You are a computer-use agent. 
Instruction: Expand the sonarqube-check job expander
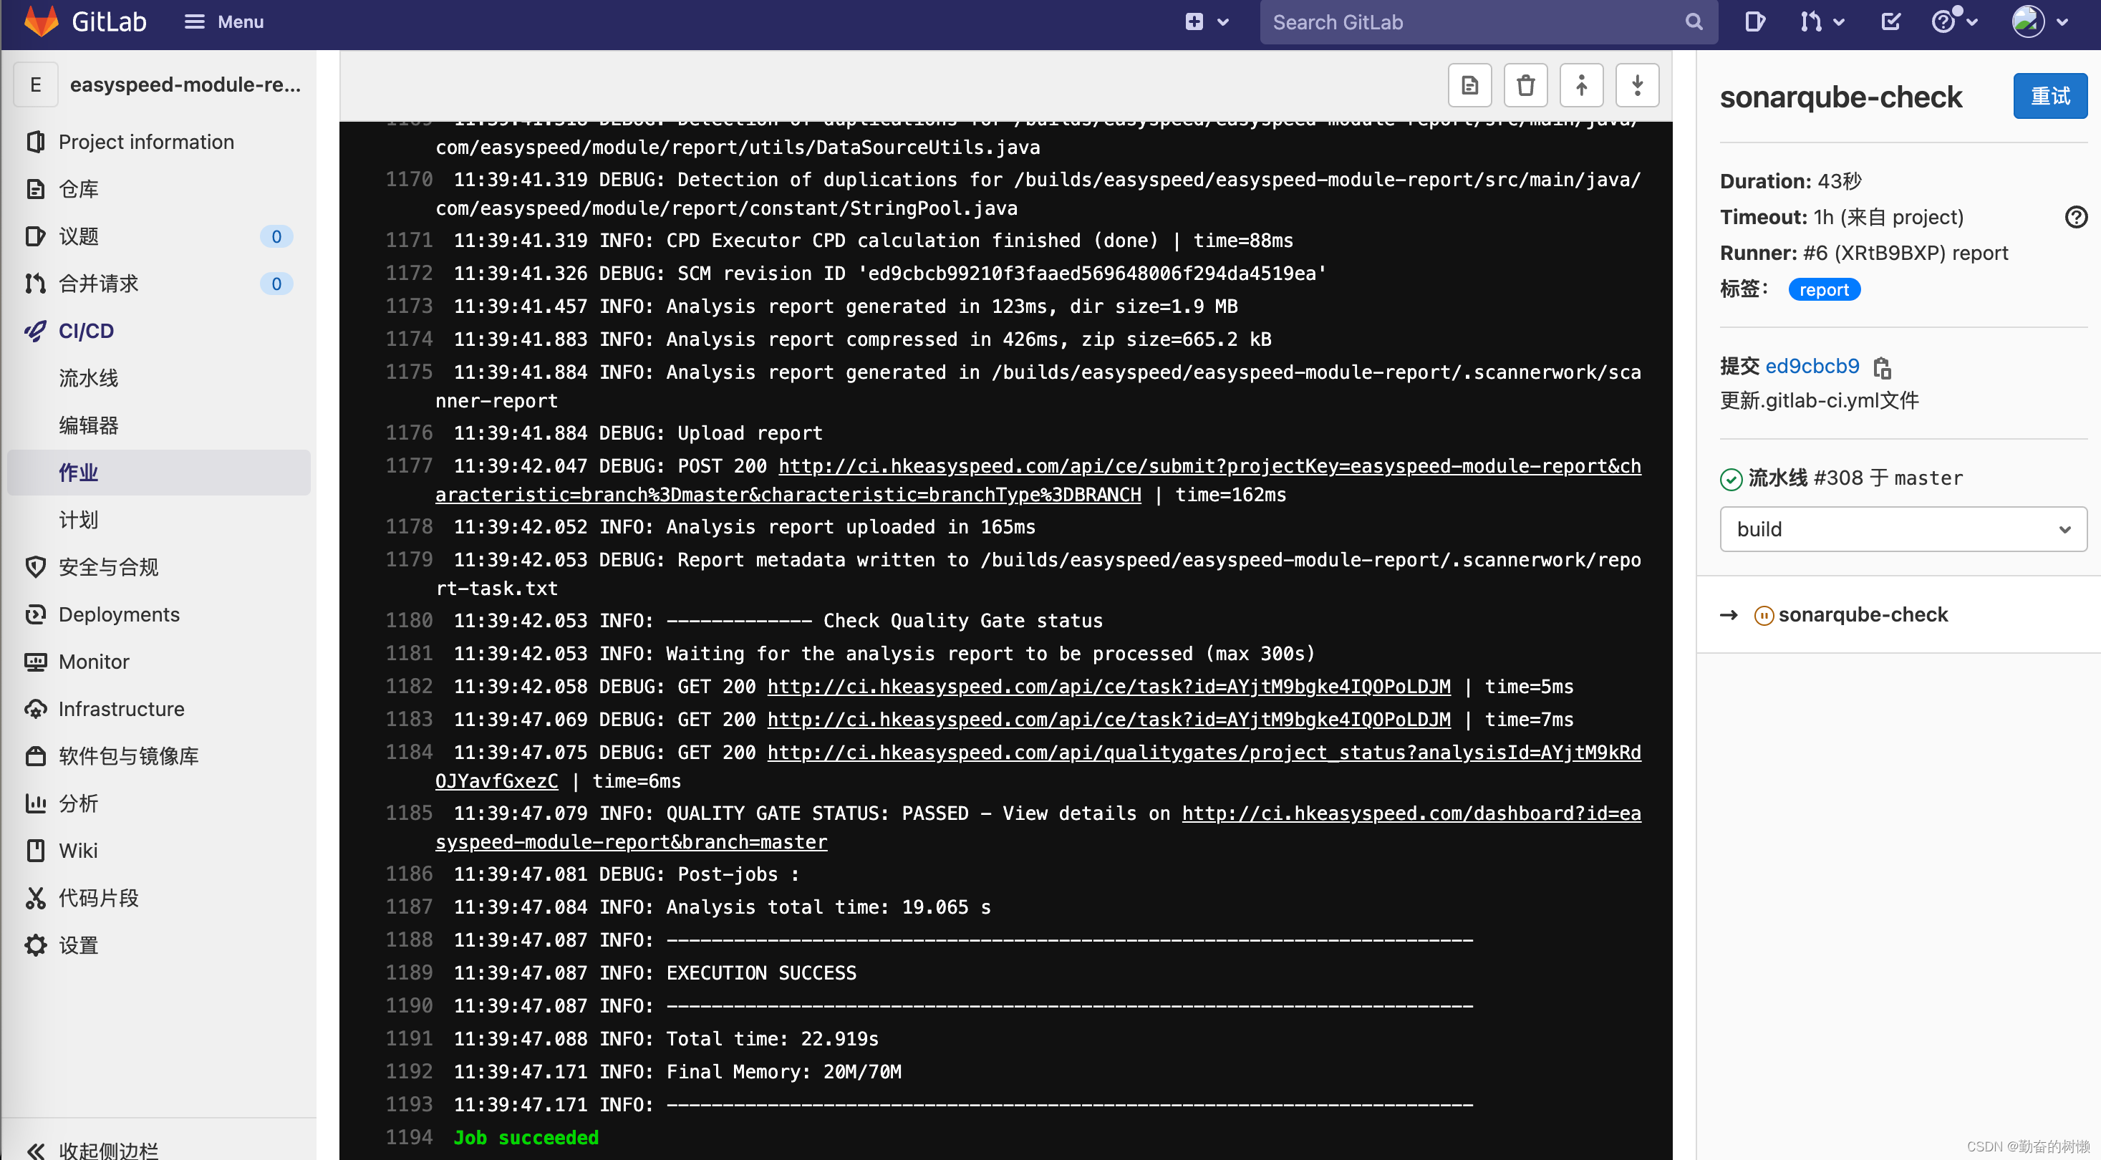click(x=1731, y=614)
